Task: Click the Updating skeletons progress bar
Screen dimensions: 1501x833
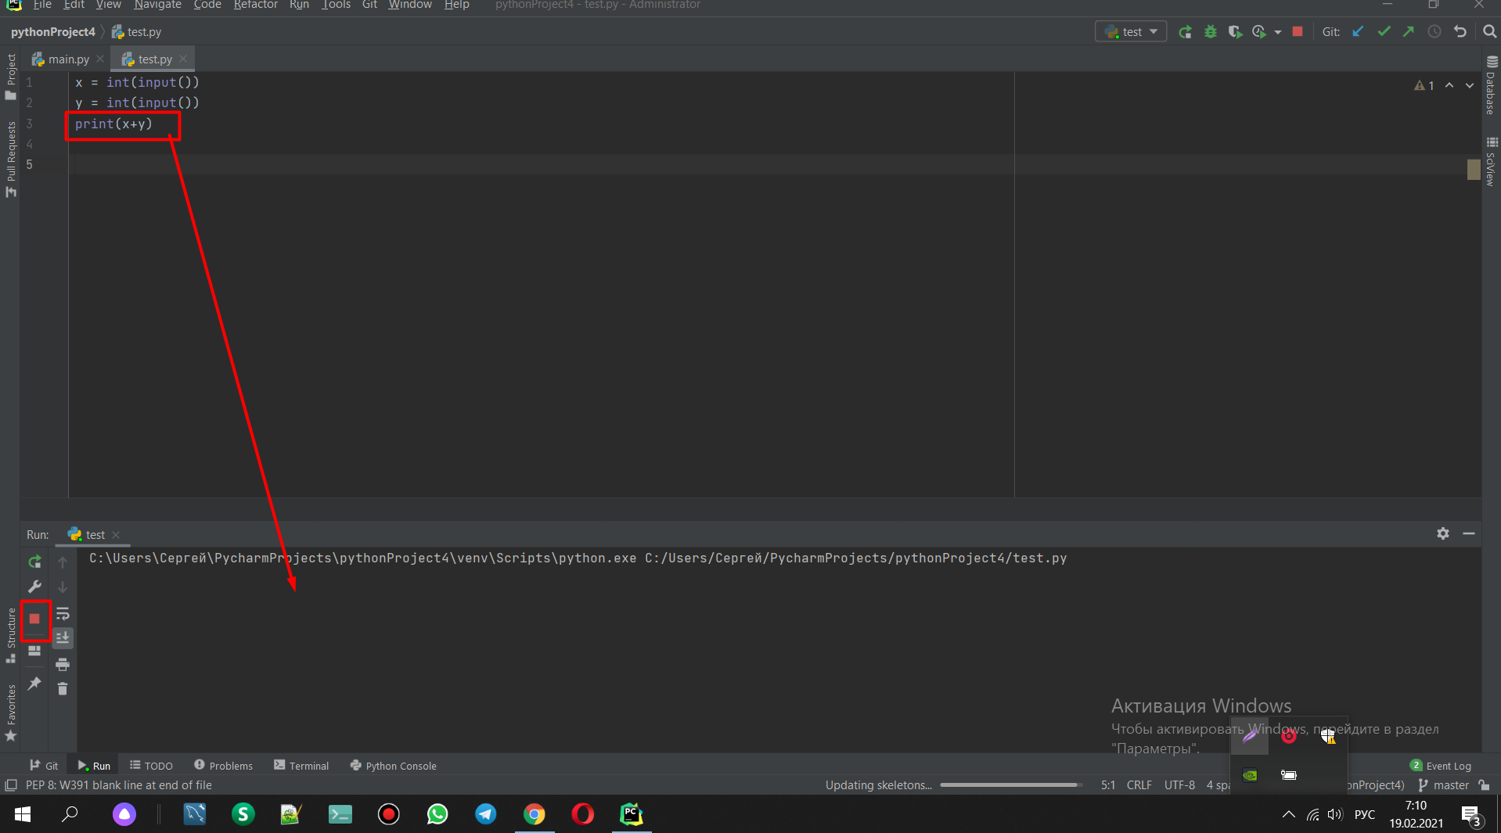Action: [x=1010, y=785]
